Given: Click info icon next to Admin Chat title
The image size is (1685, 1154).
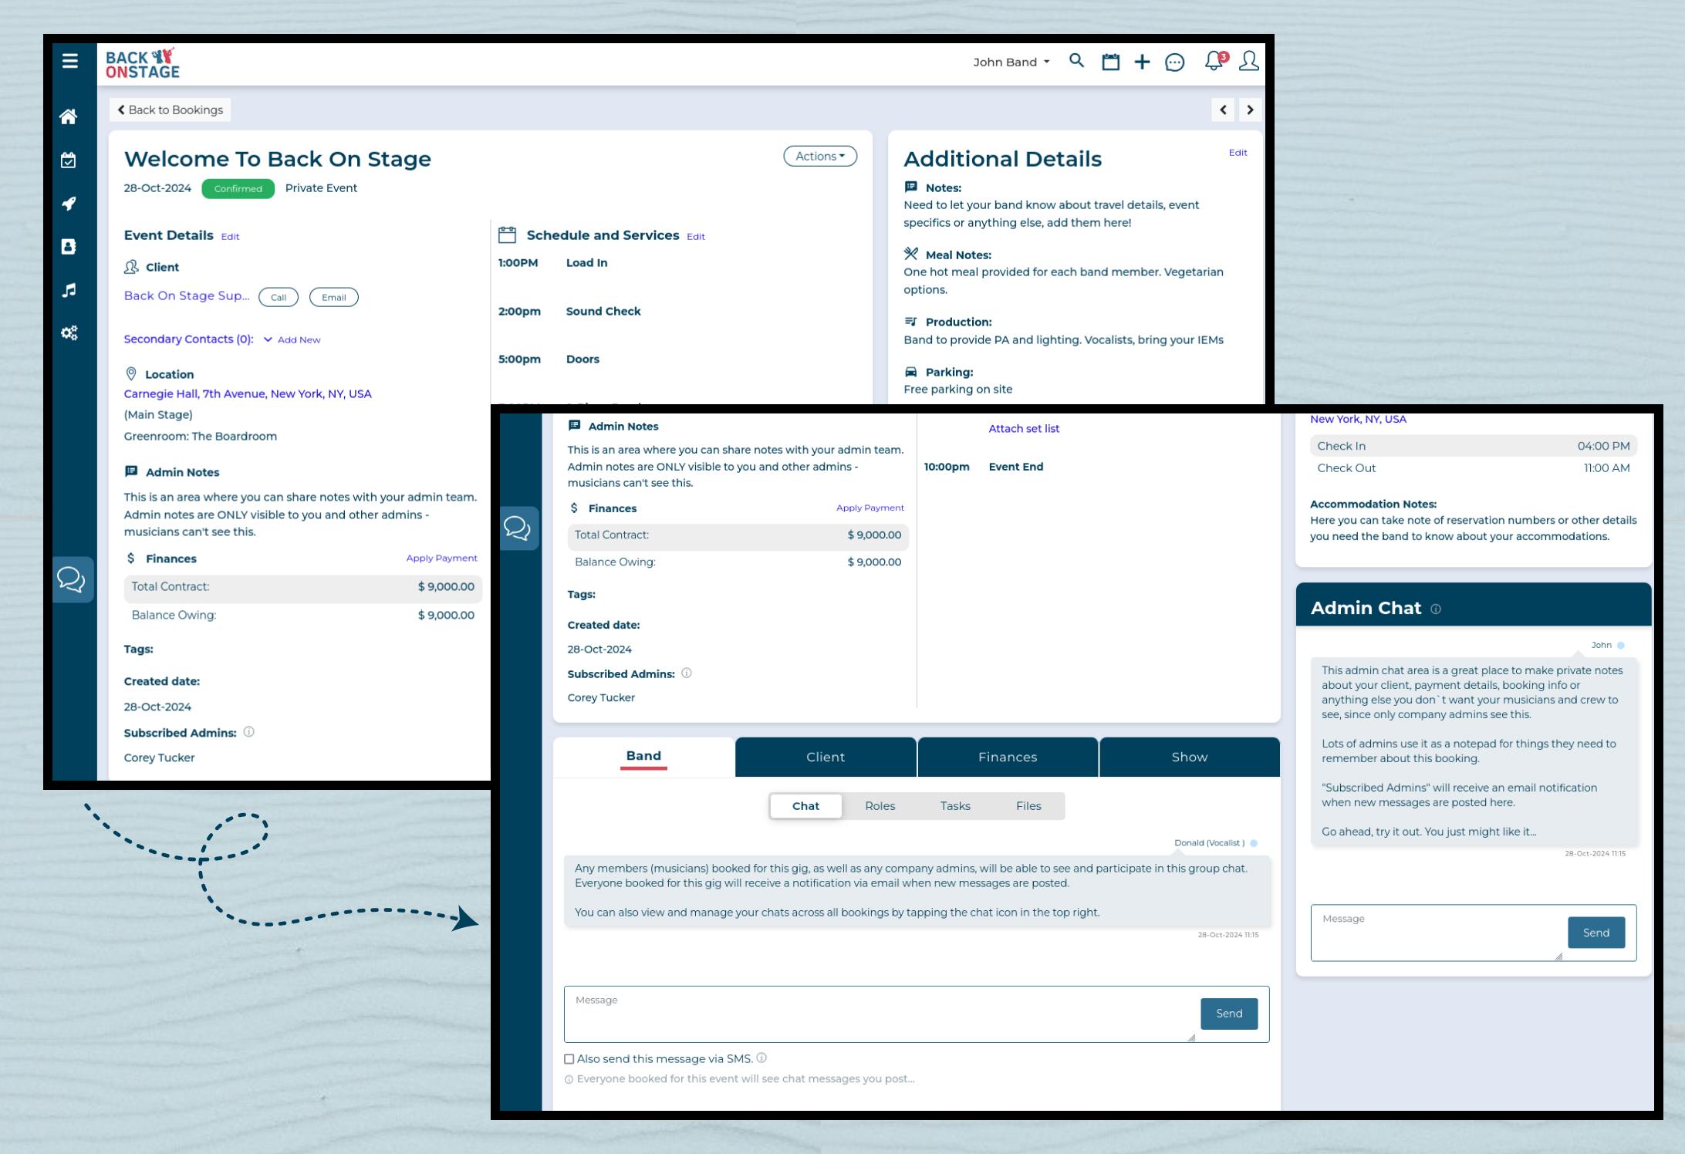Looking at the screenshot, I should 1435,609.
